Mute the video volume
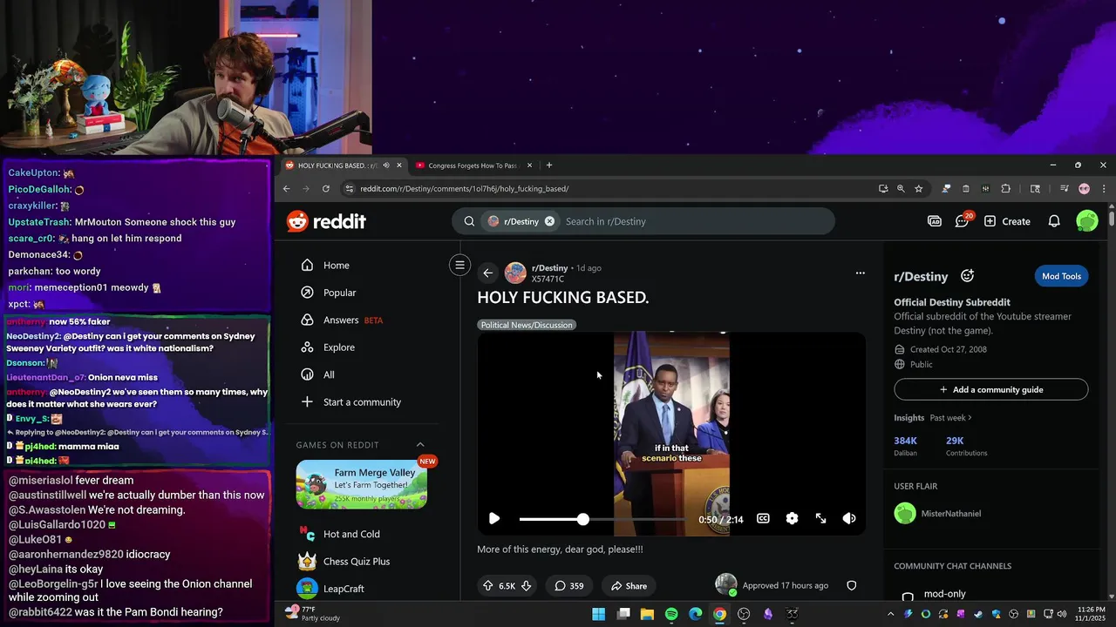The height and width of the screenshot is (627, 1116). click(x=849, y=518)
